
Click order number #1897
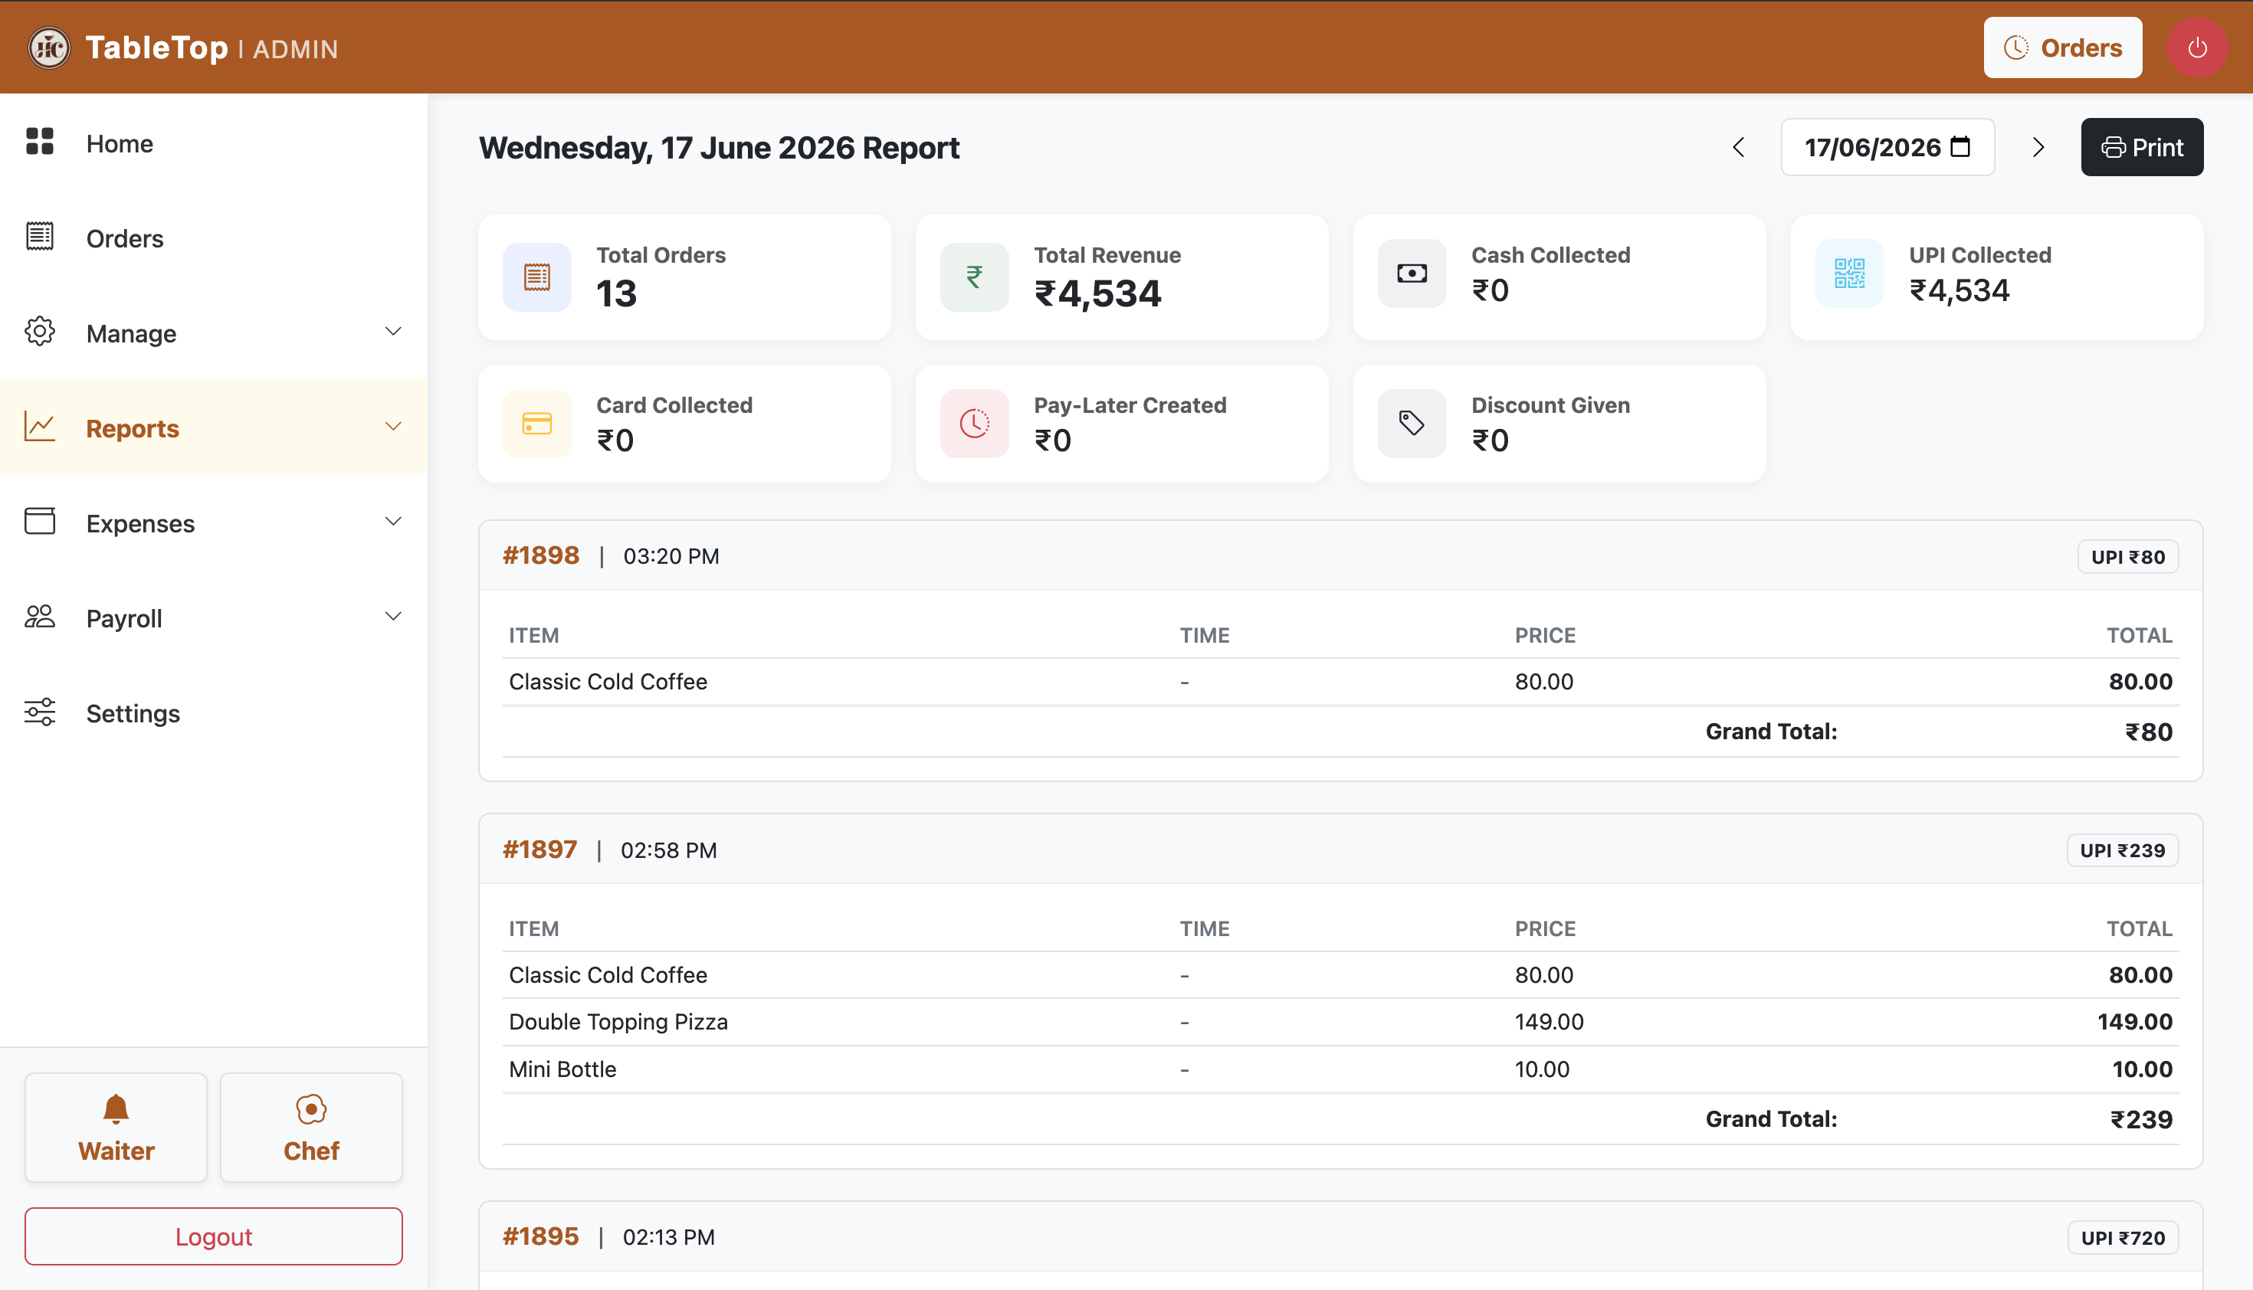539,850
